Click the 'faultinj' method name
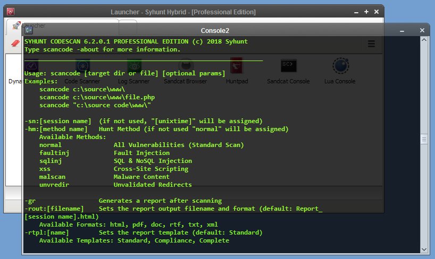The width and height of the screenshot is (435, 259). [54, 153]
